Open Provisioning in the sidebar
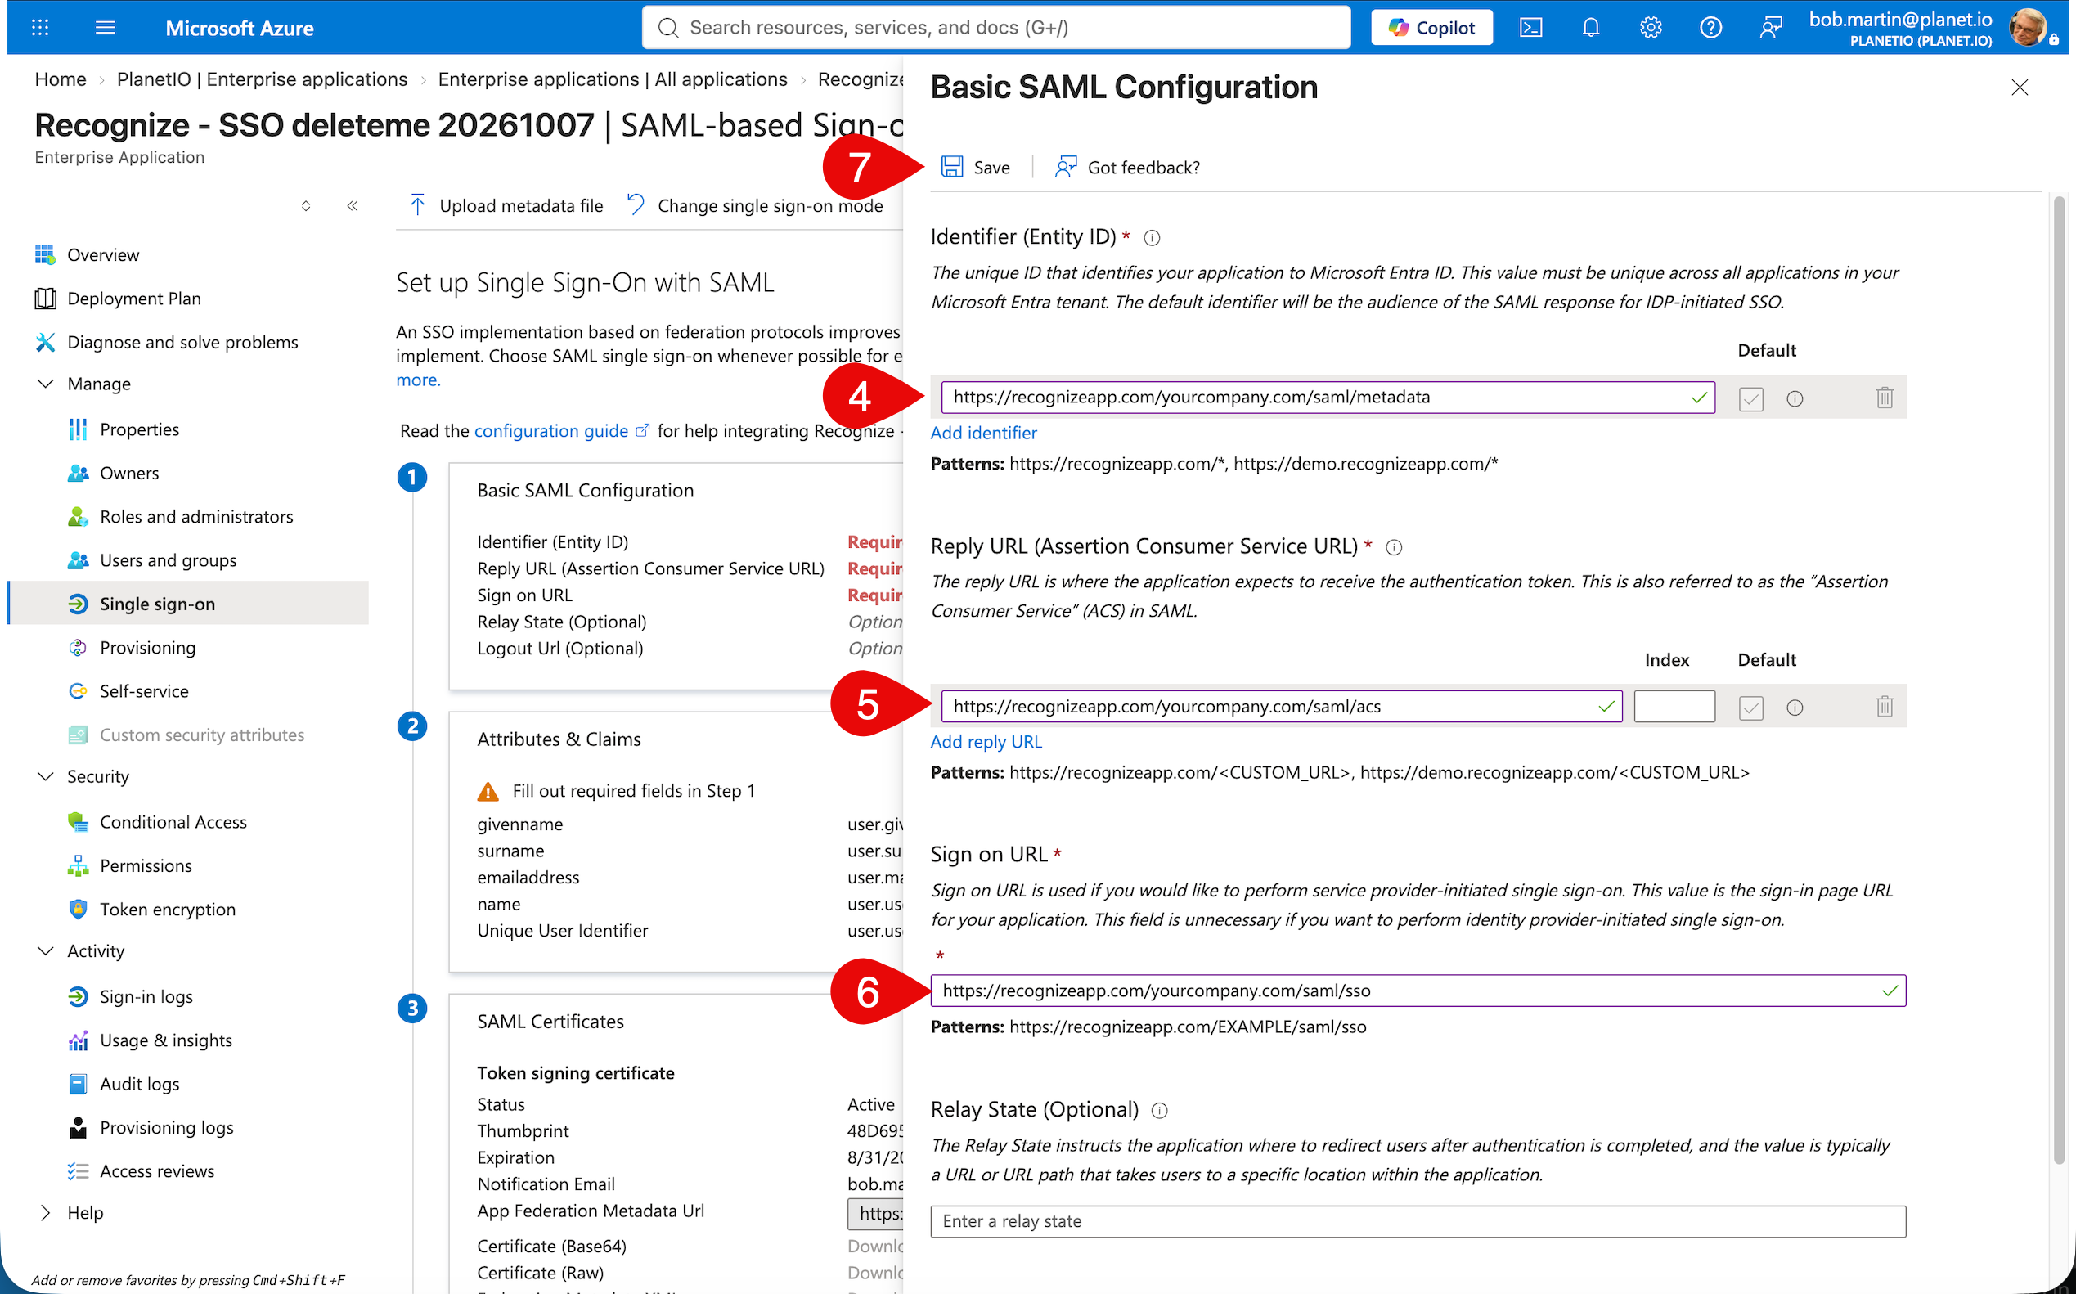2076x1294 pixels. coord(147,648)
